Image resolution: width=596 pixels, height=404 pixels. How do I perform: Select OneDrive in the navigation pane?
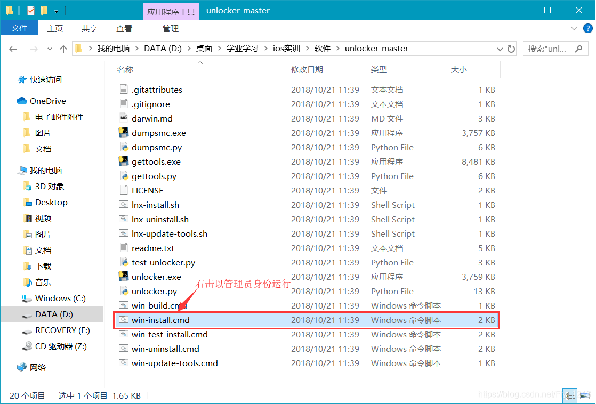coord(48,101)
